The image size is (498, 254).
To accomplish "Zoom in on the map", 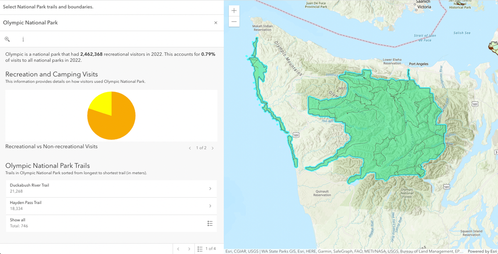I will [x=234, y=10].
